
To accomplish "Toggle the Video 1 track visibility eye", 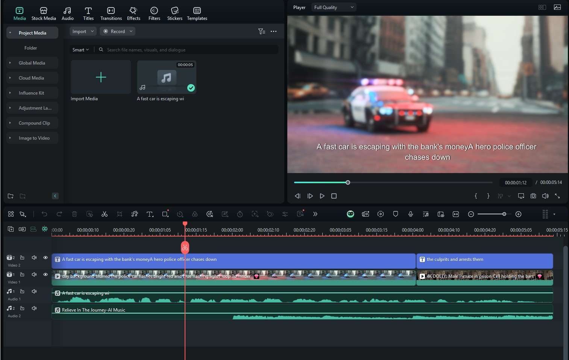I will 46,274.
